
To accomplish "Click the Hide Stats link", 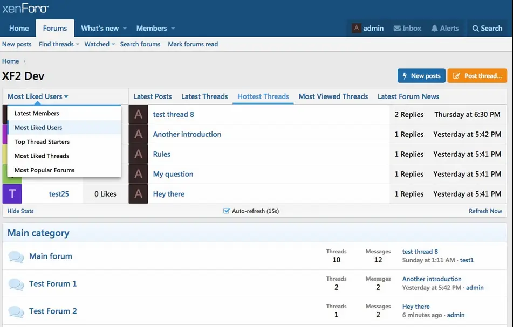I will [20, 211].
